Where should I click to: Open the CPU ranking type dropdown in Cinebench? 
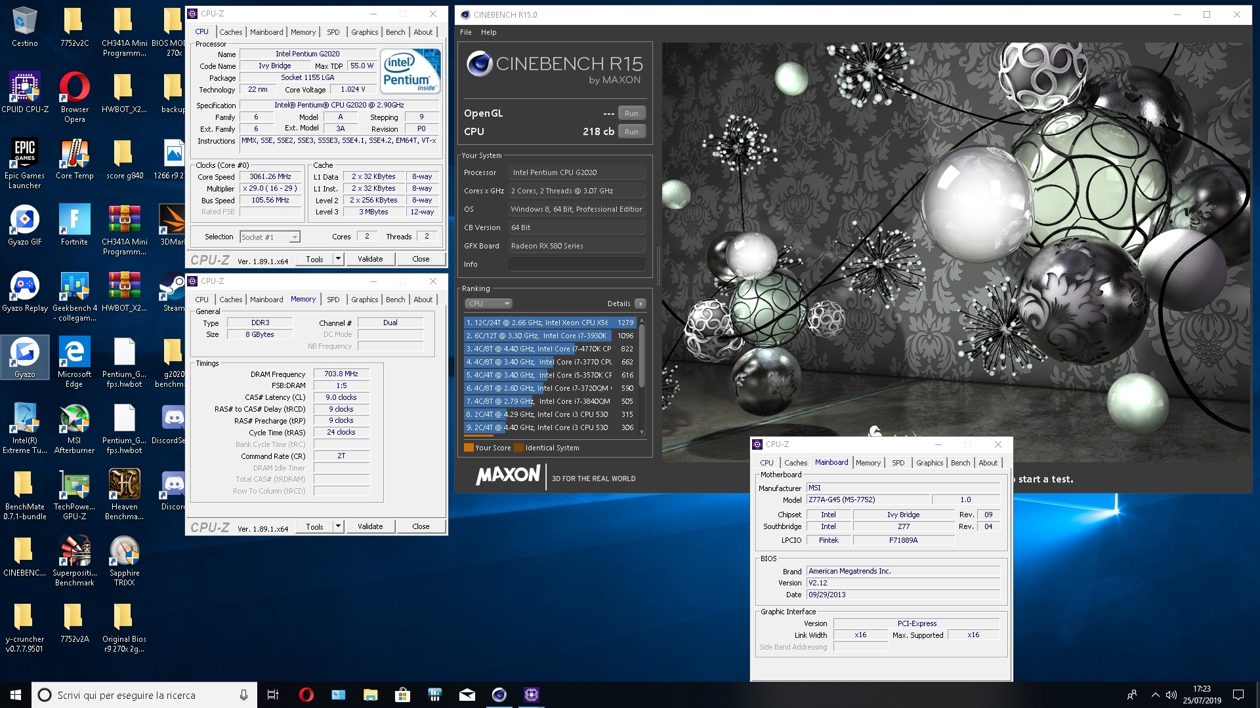(488, 304)
